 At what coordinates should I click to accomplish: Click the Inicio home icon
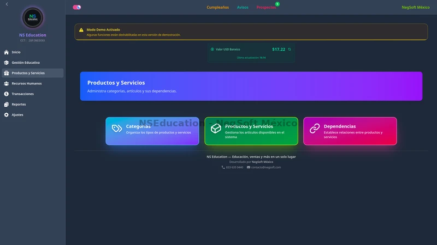click(7, 52)
